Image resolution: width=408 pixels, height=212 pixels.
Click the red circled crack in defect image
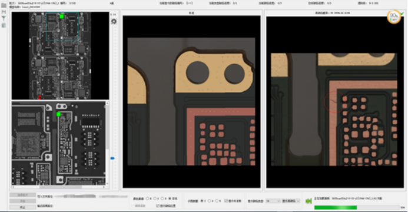(335, 101)
